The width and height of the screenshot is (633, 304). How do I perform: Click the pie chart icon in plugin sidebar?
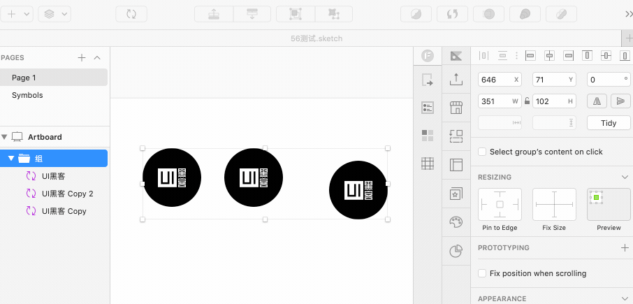click(456, 251)
